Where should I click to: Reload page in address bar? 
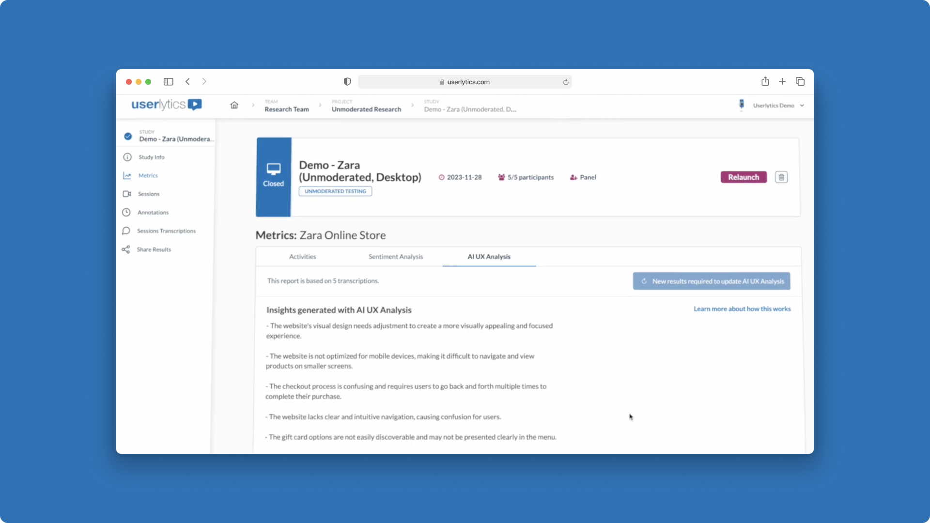click(x=565, y=82)
